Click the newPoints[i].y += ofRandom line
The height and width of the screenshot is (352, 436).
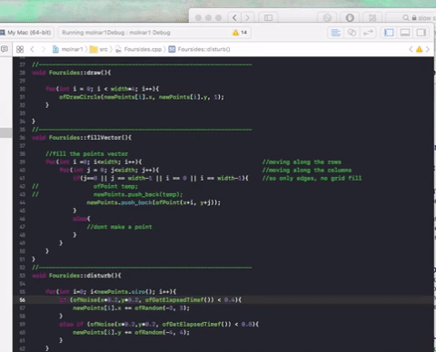coord(131,332)
